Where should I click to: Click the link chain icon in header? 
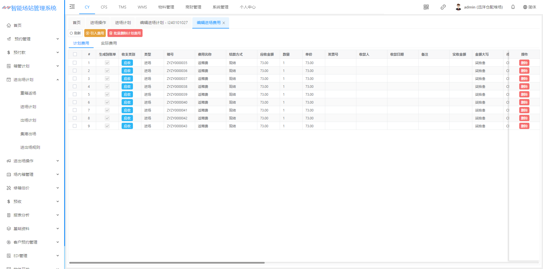pos(443,7)
